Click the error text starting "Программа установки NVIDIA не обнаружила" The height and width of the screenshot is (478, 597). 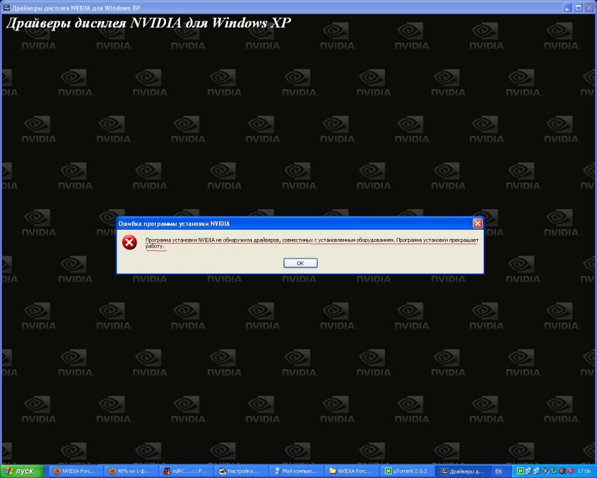[x=312, y=243]
